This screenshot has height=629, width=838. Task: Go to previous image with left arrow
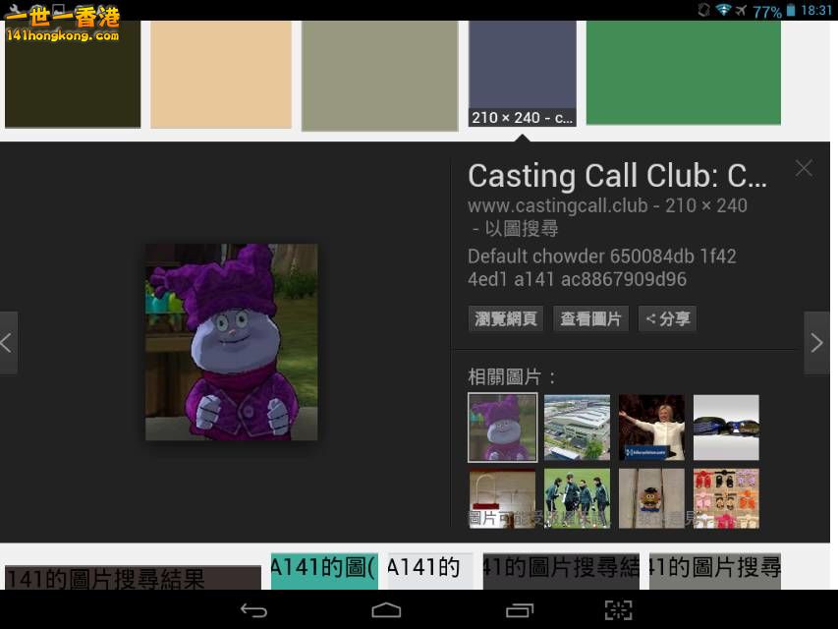click(x=9, y=343)
